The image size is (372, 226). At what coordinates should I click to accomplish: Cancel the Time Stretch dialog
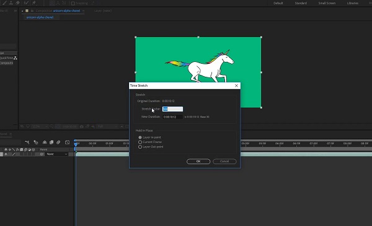point(224,162)
